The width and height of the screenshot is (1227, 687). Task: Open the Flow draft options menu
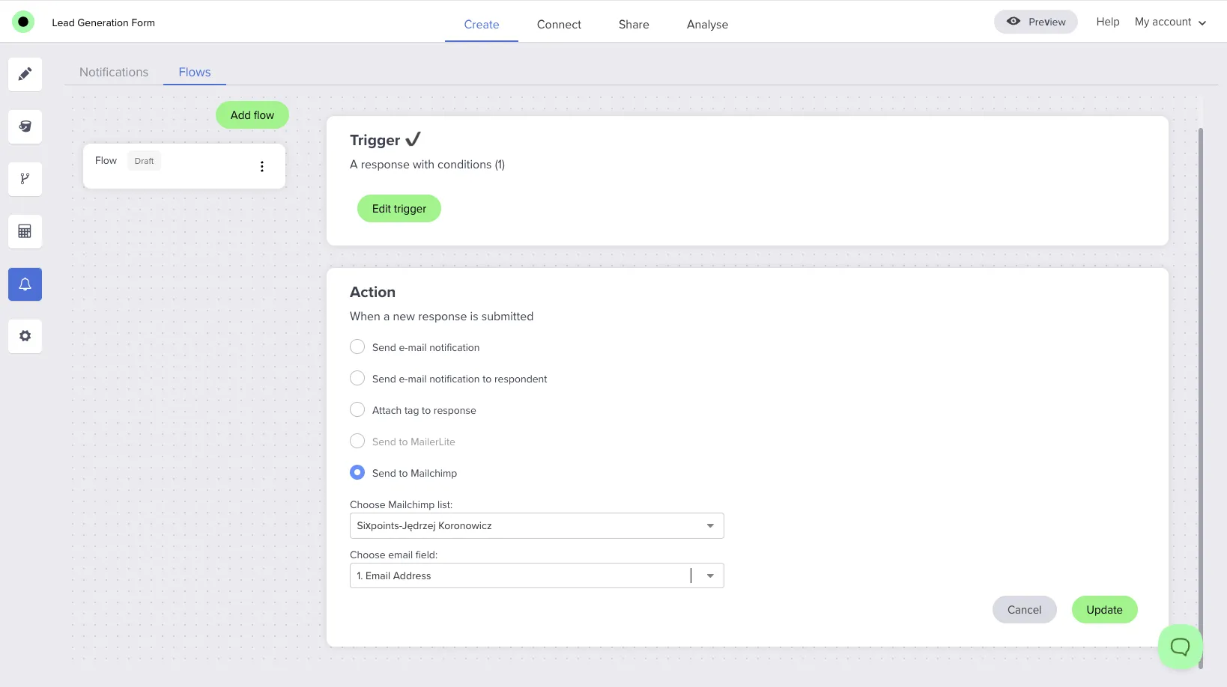(261, 166)
